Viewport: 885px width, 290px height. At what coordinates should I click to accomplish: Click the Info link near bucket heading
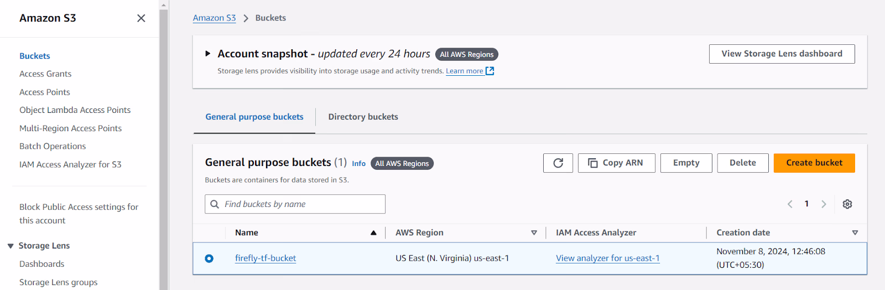(359, 163)
